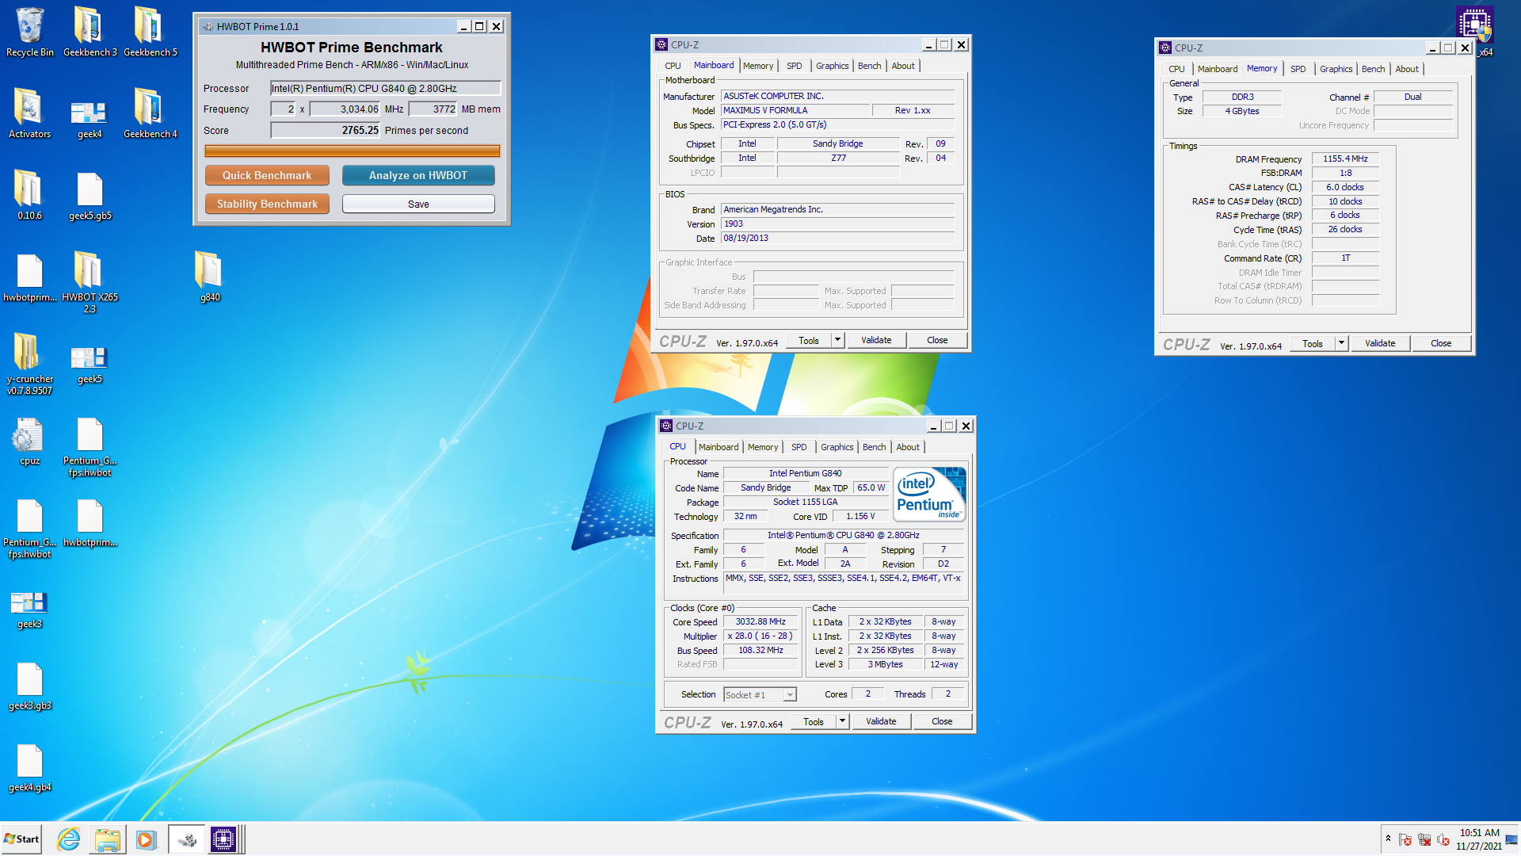Open Windows Explorer from taskbar

[107, 839]
